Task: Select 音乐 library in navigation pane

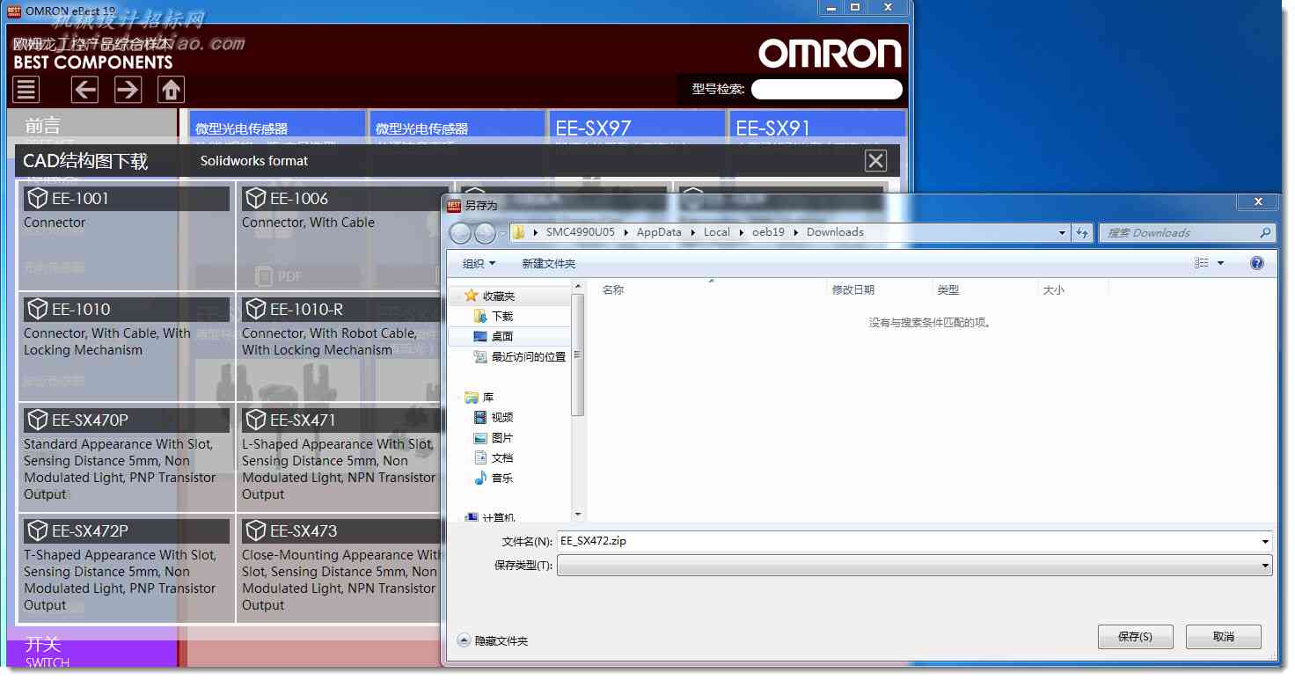Action: 502,478
